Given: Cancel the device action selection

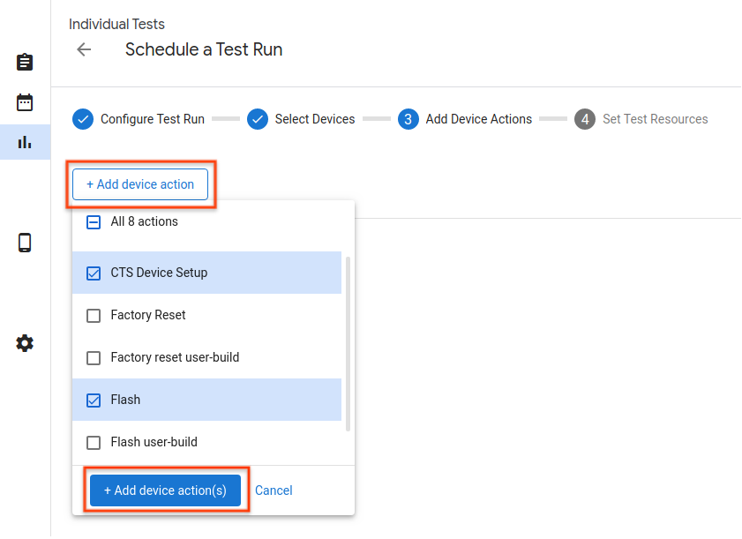Looking at the screenshot, I should click(274, 490).
